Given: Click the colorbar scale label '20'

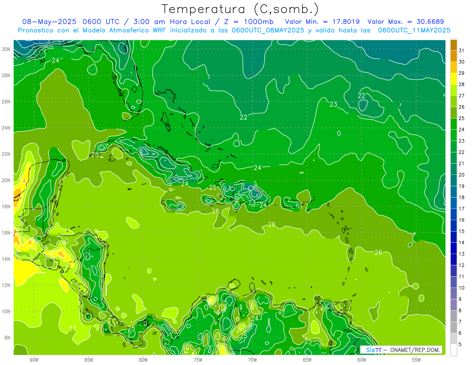Looking at the screenshot, I should [462, 175].
